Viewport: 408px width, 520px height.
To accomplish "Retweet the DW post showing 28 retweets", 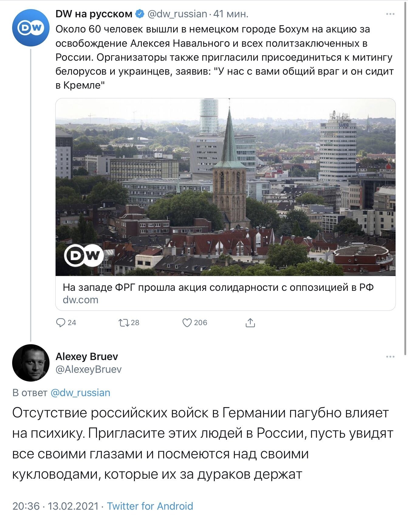I will [x=124, y=322].
